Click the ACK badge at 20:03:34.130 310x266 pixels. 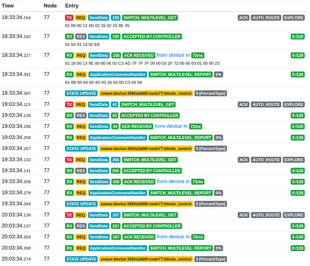coord(243,215)
